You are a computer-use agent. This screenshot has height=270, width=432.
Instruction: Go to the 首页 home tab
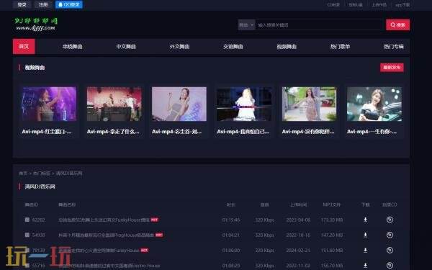(24, 46)
